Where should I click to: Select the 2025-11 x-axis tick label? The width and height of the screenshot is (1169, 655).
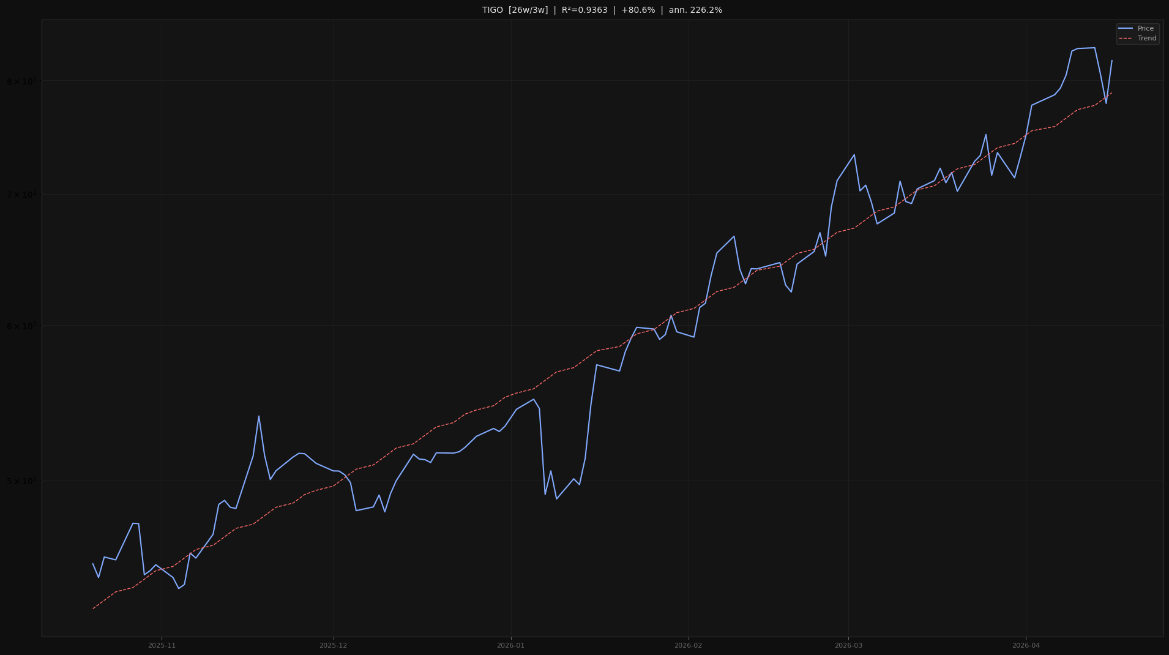(x=162, y=645)
